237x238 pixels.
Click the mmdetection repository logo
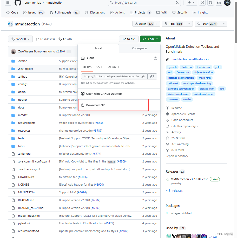[x=10, y=24]
